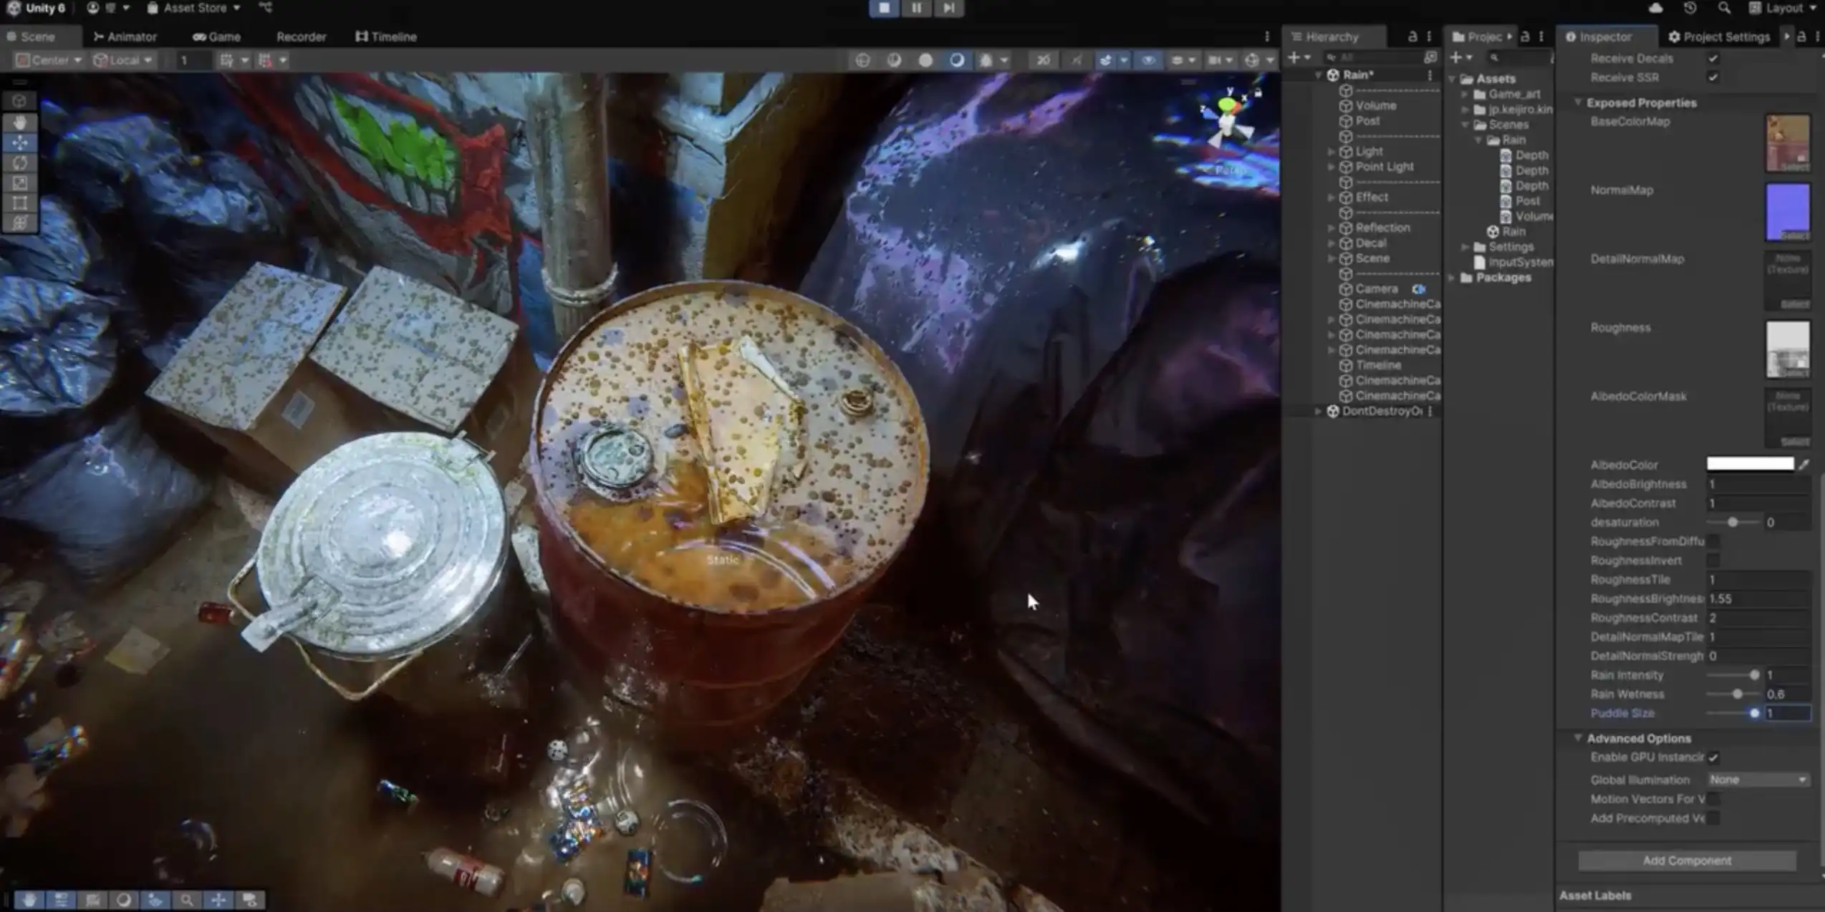Viewport: 1825px width, 912px height.
Task: Click the AlbedoColor white swatch
Action: click(x=1750, y=464)
